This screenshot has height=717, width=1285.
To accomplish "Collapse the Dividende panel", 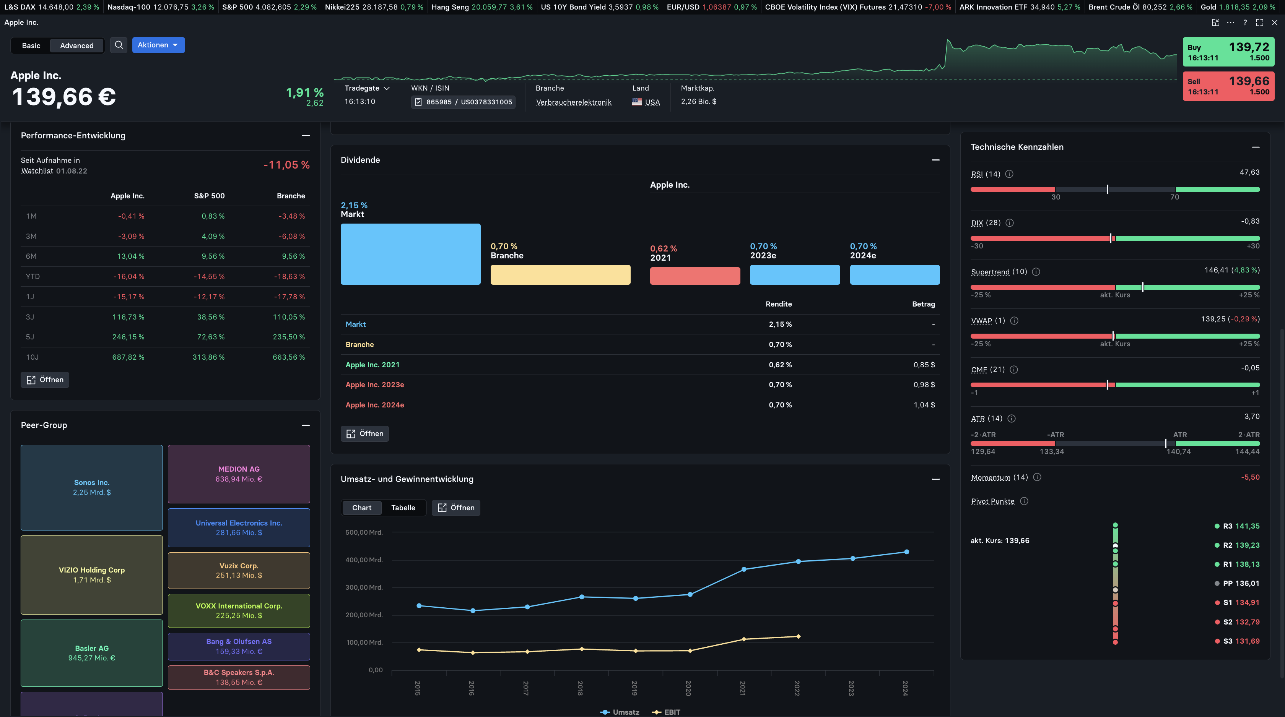I will tap(936, 159).
